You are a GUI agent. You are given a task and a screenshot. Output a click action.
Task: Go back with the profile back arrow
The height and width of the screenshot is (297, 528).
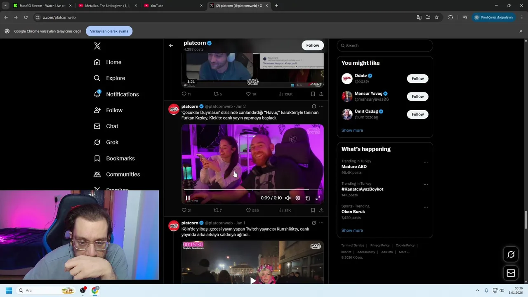pyautogui.click(x=171, y=45)
